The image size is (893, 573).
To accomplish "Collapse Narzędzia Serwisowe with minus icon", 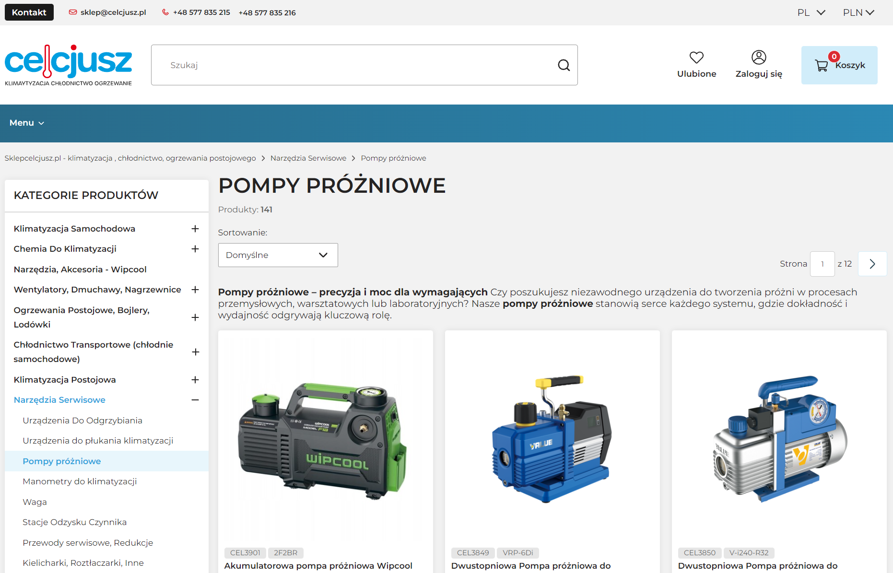I will click(195, 400).
